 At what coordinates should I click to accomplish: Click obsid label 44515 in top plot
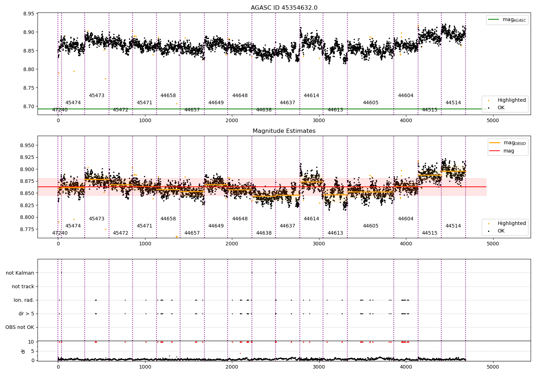coord(430,110)
